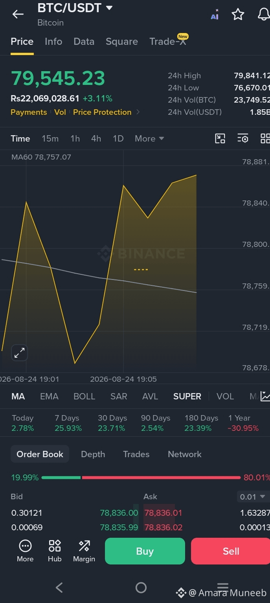Expand the BTC/USDT pair dropdown
This screenshot has height=603, width=270.
109,8
